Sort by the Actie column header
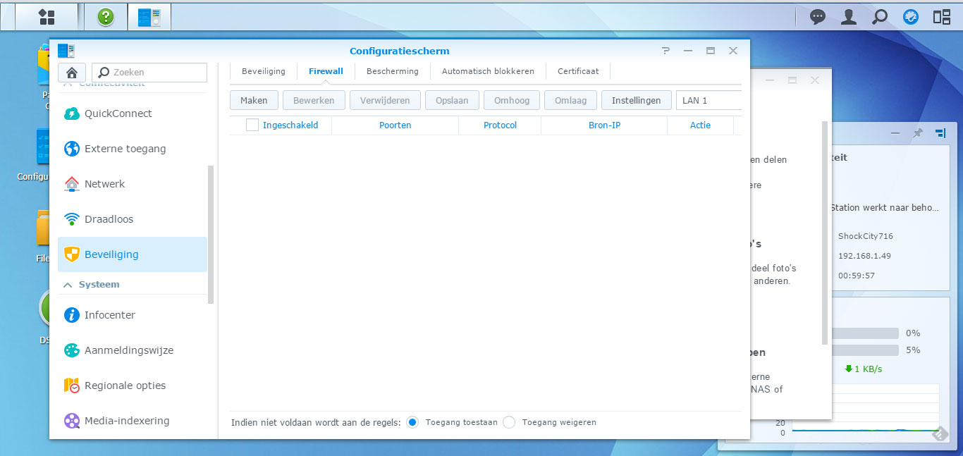This screenshot has width=963, height=456. point(700,125)
